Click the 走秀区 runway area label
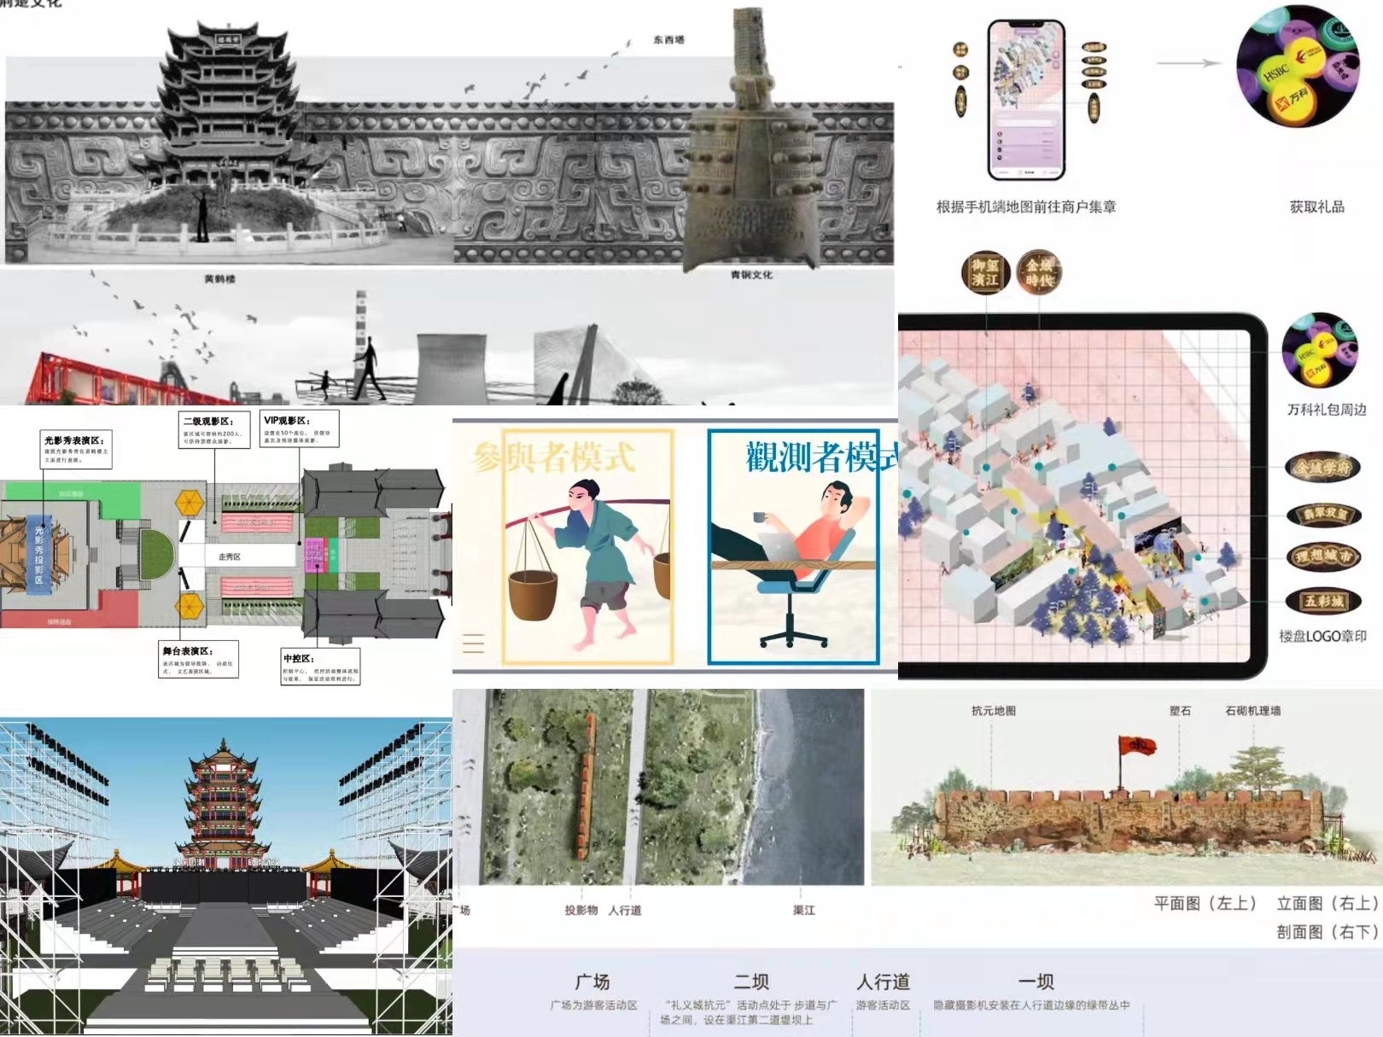The height and width of the screenshot is (1037, 1383). click(x=229, y=556)
